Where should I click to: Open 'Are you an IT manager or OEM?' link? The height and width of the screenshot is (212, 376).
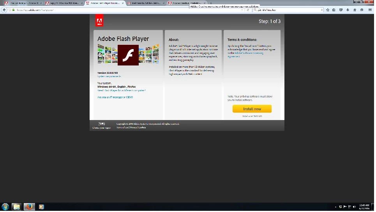116,97
